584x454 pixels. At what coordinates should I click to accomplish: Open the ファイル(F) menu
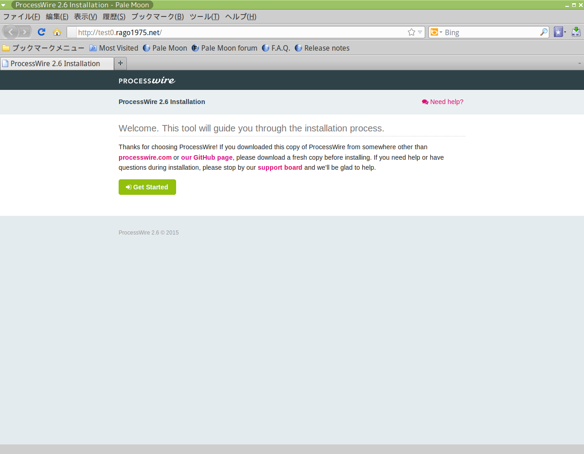21,16
